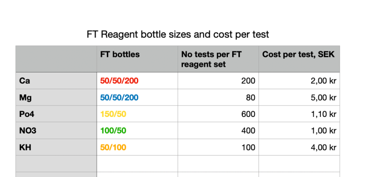383x177 pixels.
Task: Click the 'Po4' row label cell
Action: pyautogui.click(x=56, y=114)
